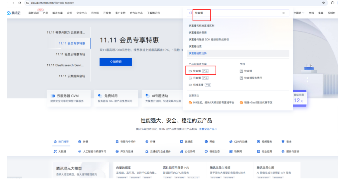This screenshot has width=343, height=187.
Task: Open the site information icon beside the URL
Action: 27,3
